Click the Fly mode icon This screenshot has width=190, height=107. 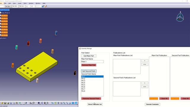click(53, 103)
